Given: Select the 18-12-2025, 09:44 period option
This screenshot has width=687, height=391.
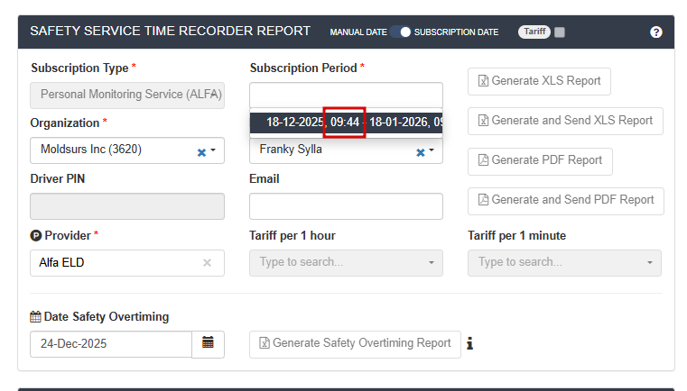Looking at the screenshot, I should tap(346, 123).
